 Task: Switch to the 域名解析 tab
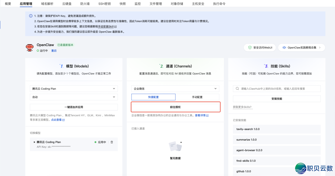click(47, 4)
